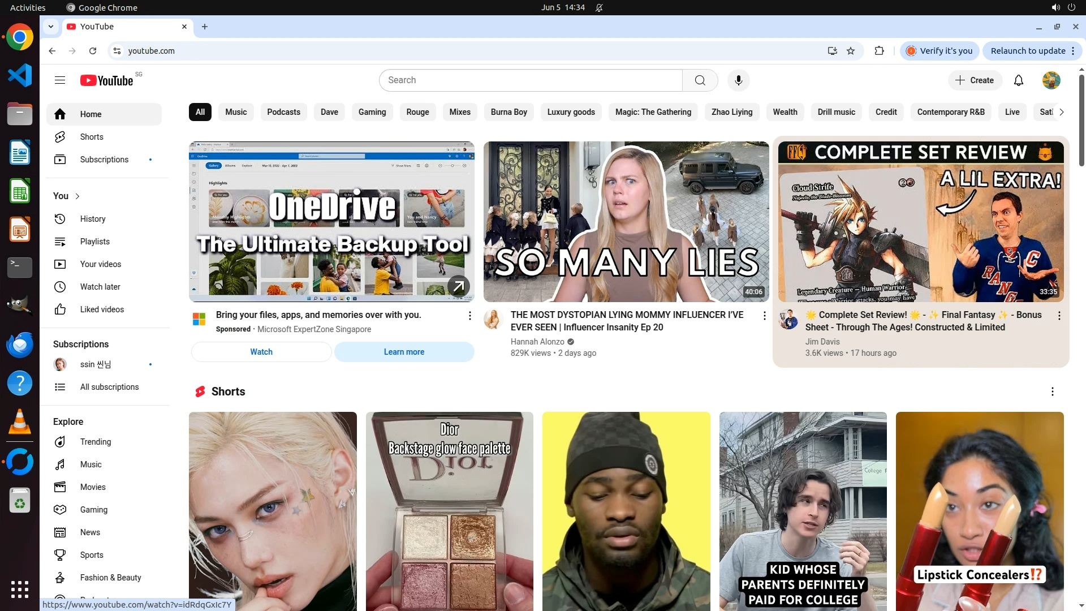Click the Create button

[975, 80]
